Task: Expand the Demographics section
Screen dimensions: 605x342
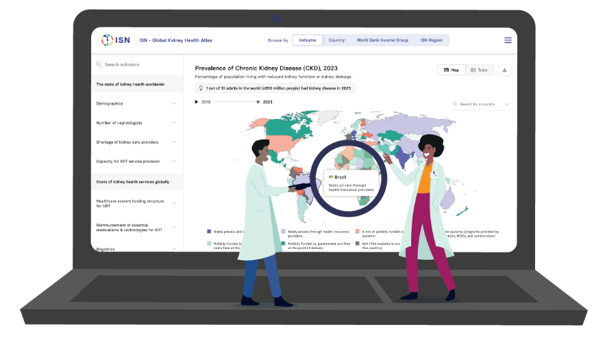Action: pos(174,103)
